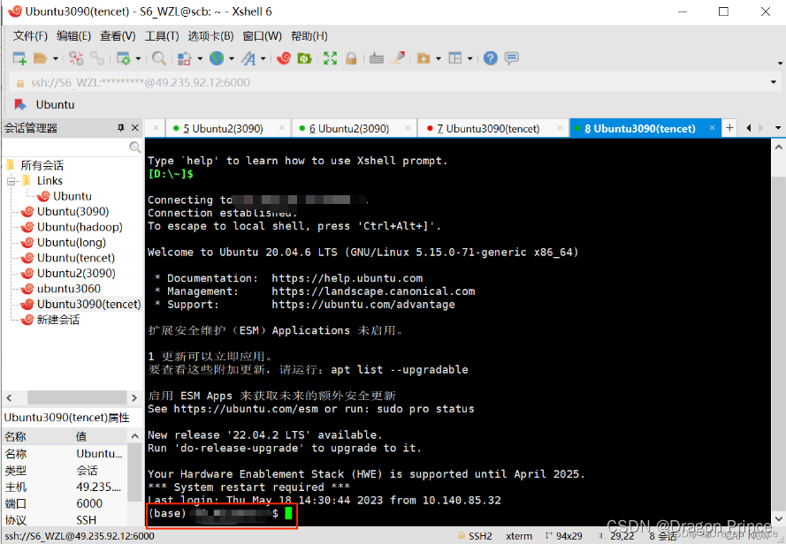Open session Properties gear icon
Viewport: 786px width, 544px height.
pyautogui.click(x=123, y=58)
